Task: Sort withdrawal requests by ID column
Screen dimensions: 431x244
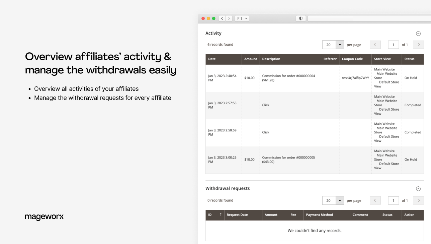Action: click(x=214, y=215)
